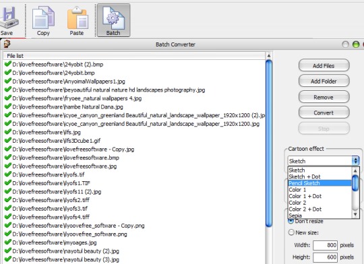Screen dimensions: 364x264
Task: Select the Don't resize radio button
Action: tap(291, 221)
